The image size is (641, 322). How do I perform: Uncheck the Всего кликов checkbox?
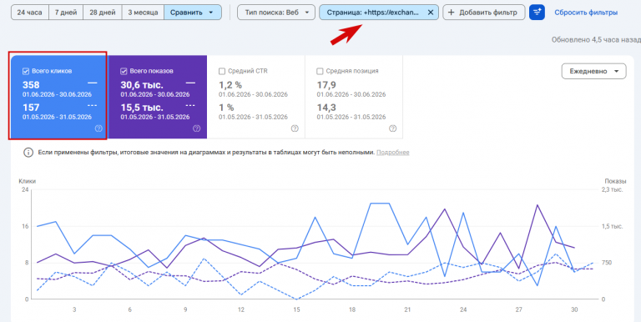click(26, 71)
